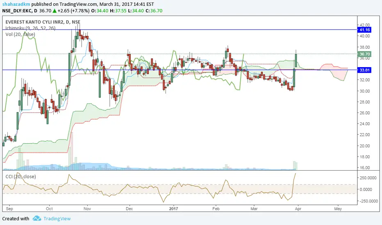Click the Nov label on the time axis
This screenshot has height=225, width=382.
(87, 209)
